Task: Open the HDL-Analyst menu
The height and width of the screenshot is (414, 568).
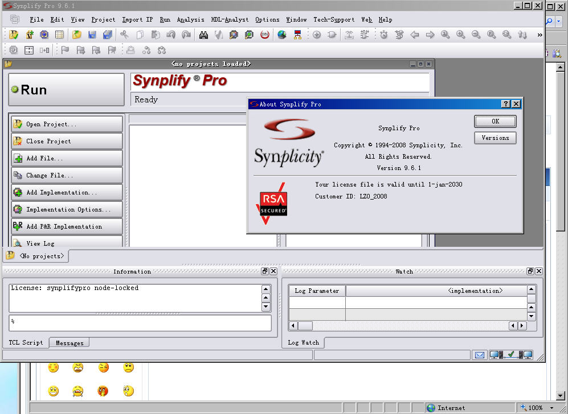Action: [x=230, y=19]
